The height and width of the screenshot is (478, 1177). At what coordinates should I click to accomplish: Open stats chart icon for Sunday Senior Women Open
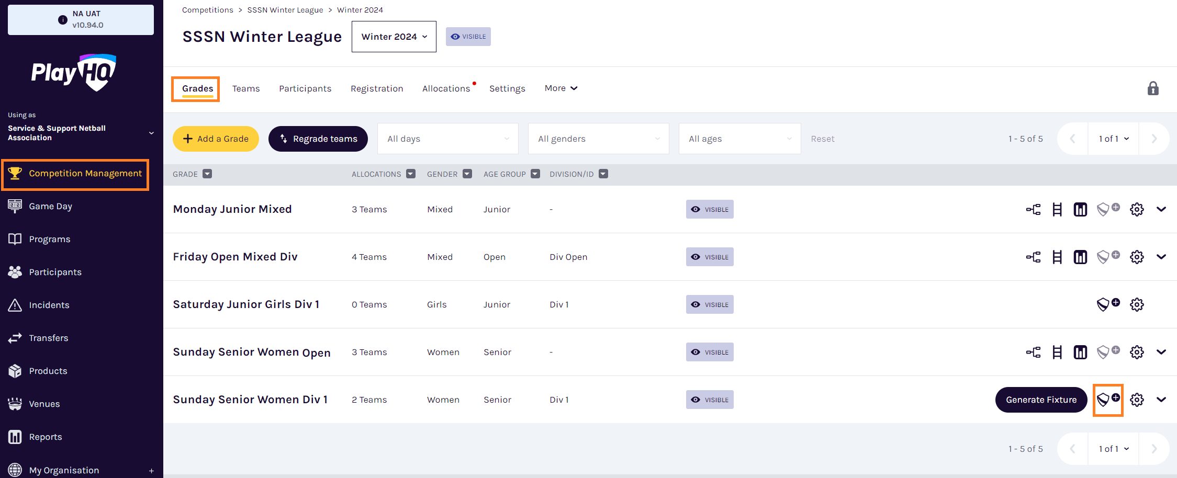(1080, 352)
